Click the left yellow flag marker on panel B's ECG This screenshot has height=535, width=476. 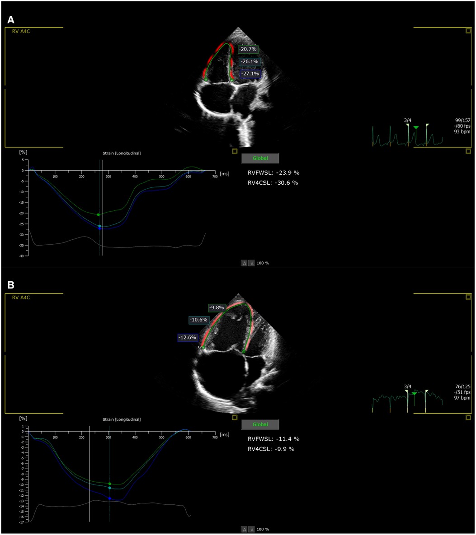407,392
